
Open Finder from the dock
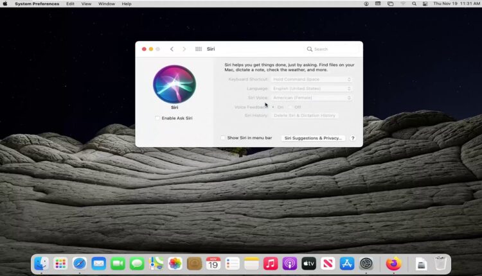point(41,263)
